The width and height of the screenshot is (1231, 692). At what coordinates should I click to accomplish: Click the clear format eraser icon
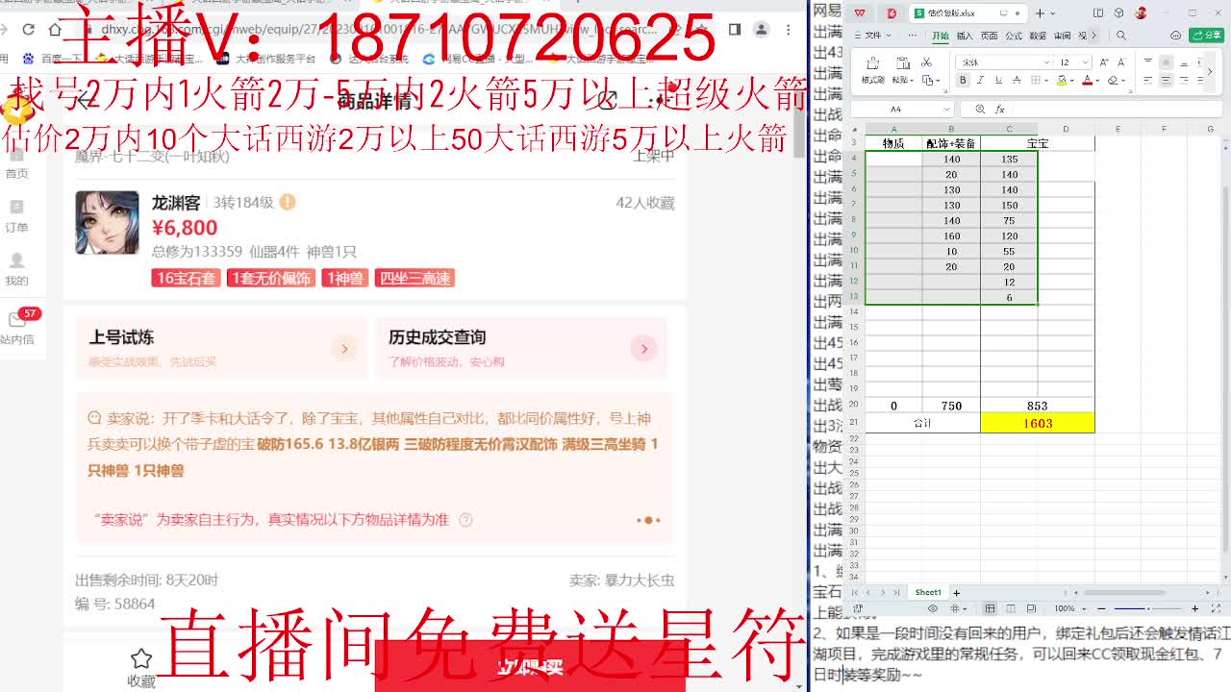1113,80
